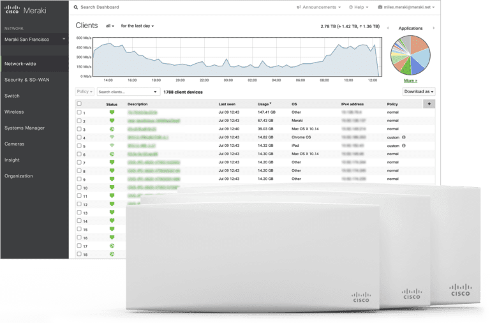Expand the 'for the last day' time range dropdown

(x=138, y=26)
